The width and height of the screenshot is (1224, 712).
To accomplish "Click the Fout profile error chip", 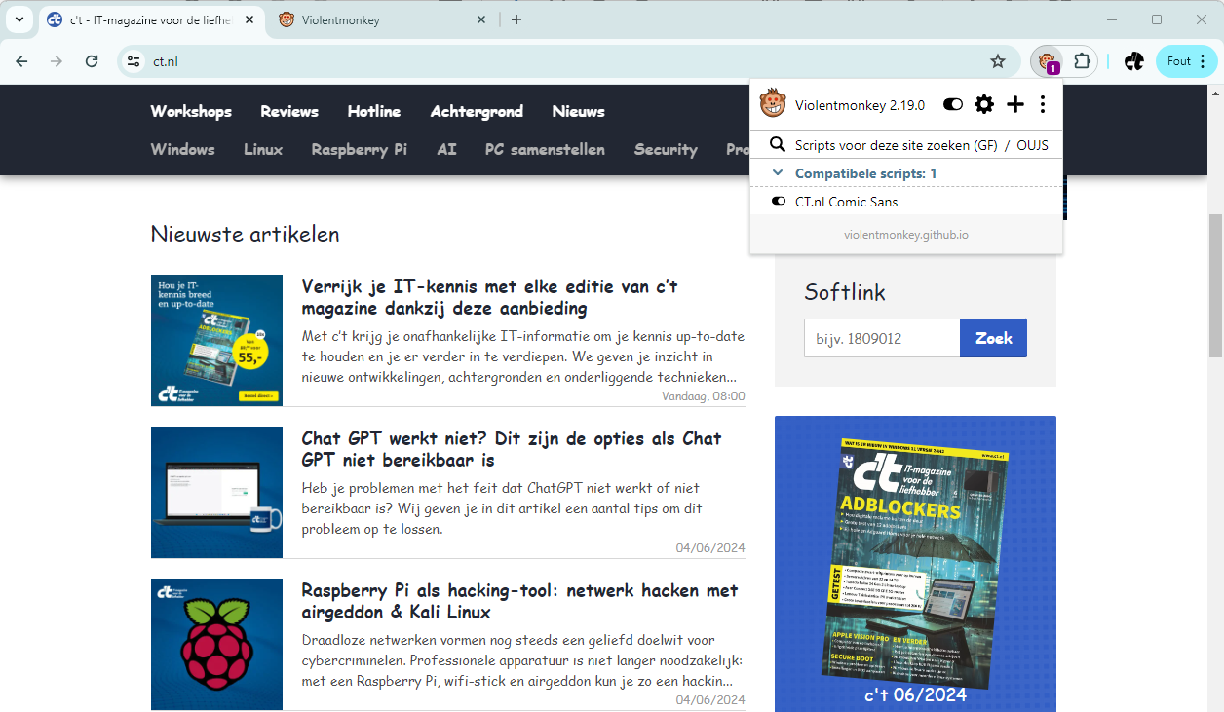I will 1186,61.
